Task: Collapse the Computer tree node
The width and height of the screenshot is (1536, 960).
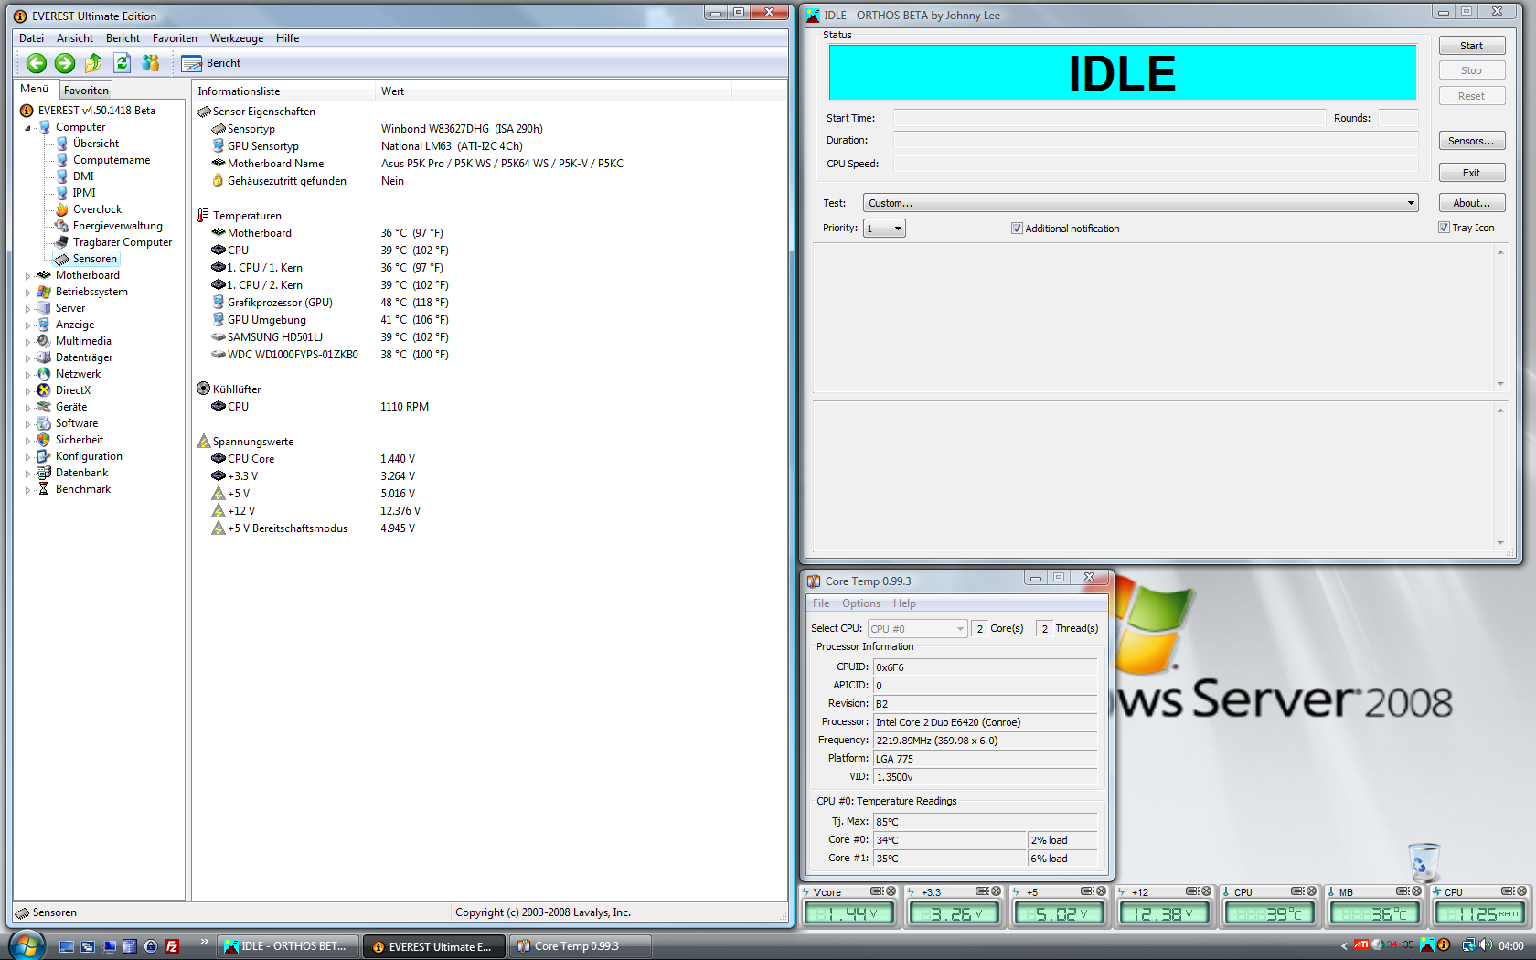Action: click(x=27, y=128)
